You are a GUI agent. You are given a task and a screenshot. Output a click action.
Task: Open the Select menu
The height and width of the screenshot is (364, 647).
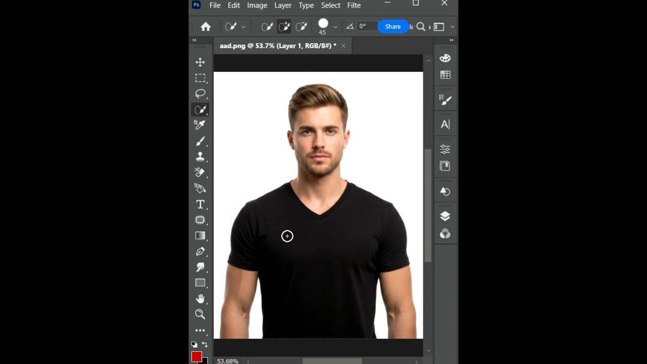click(331, 5)
